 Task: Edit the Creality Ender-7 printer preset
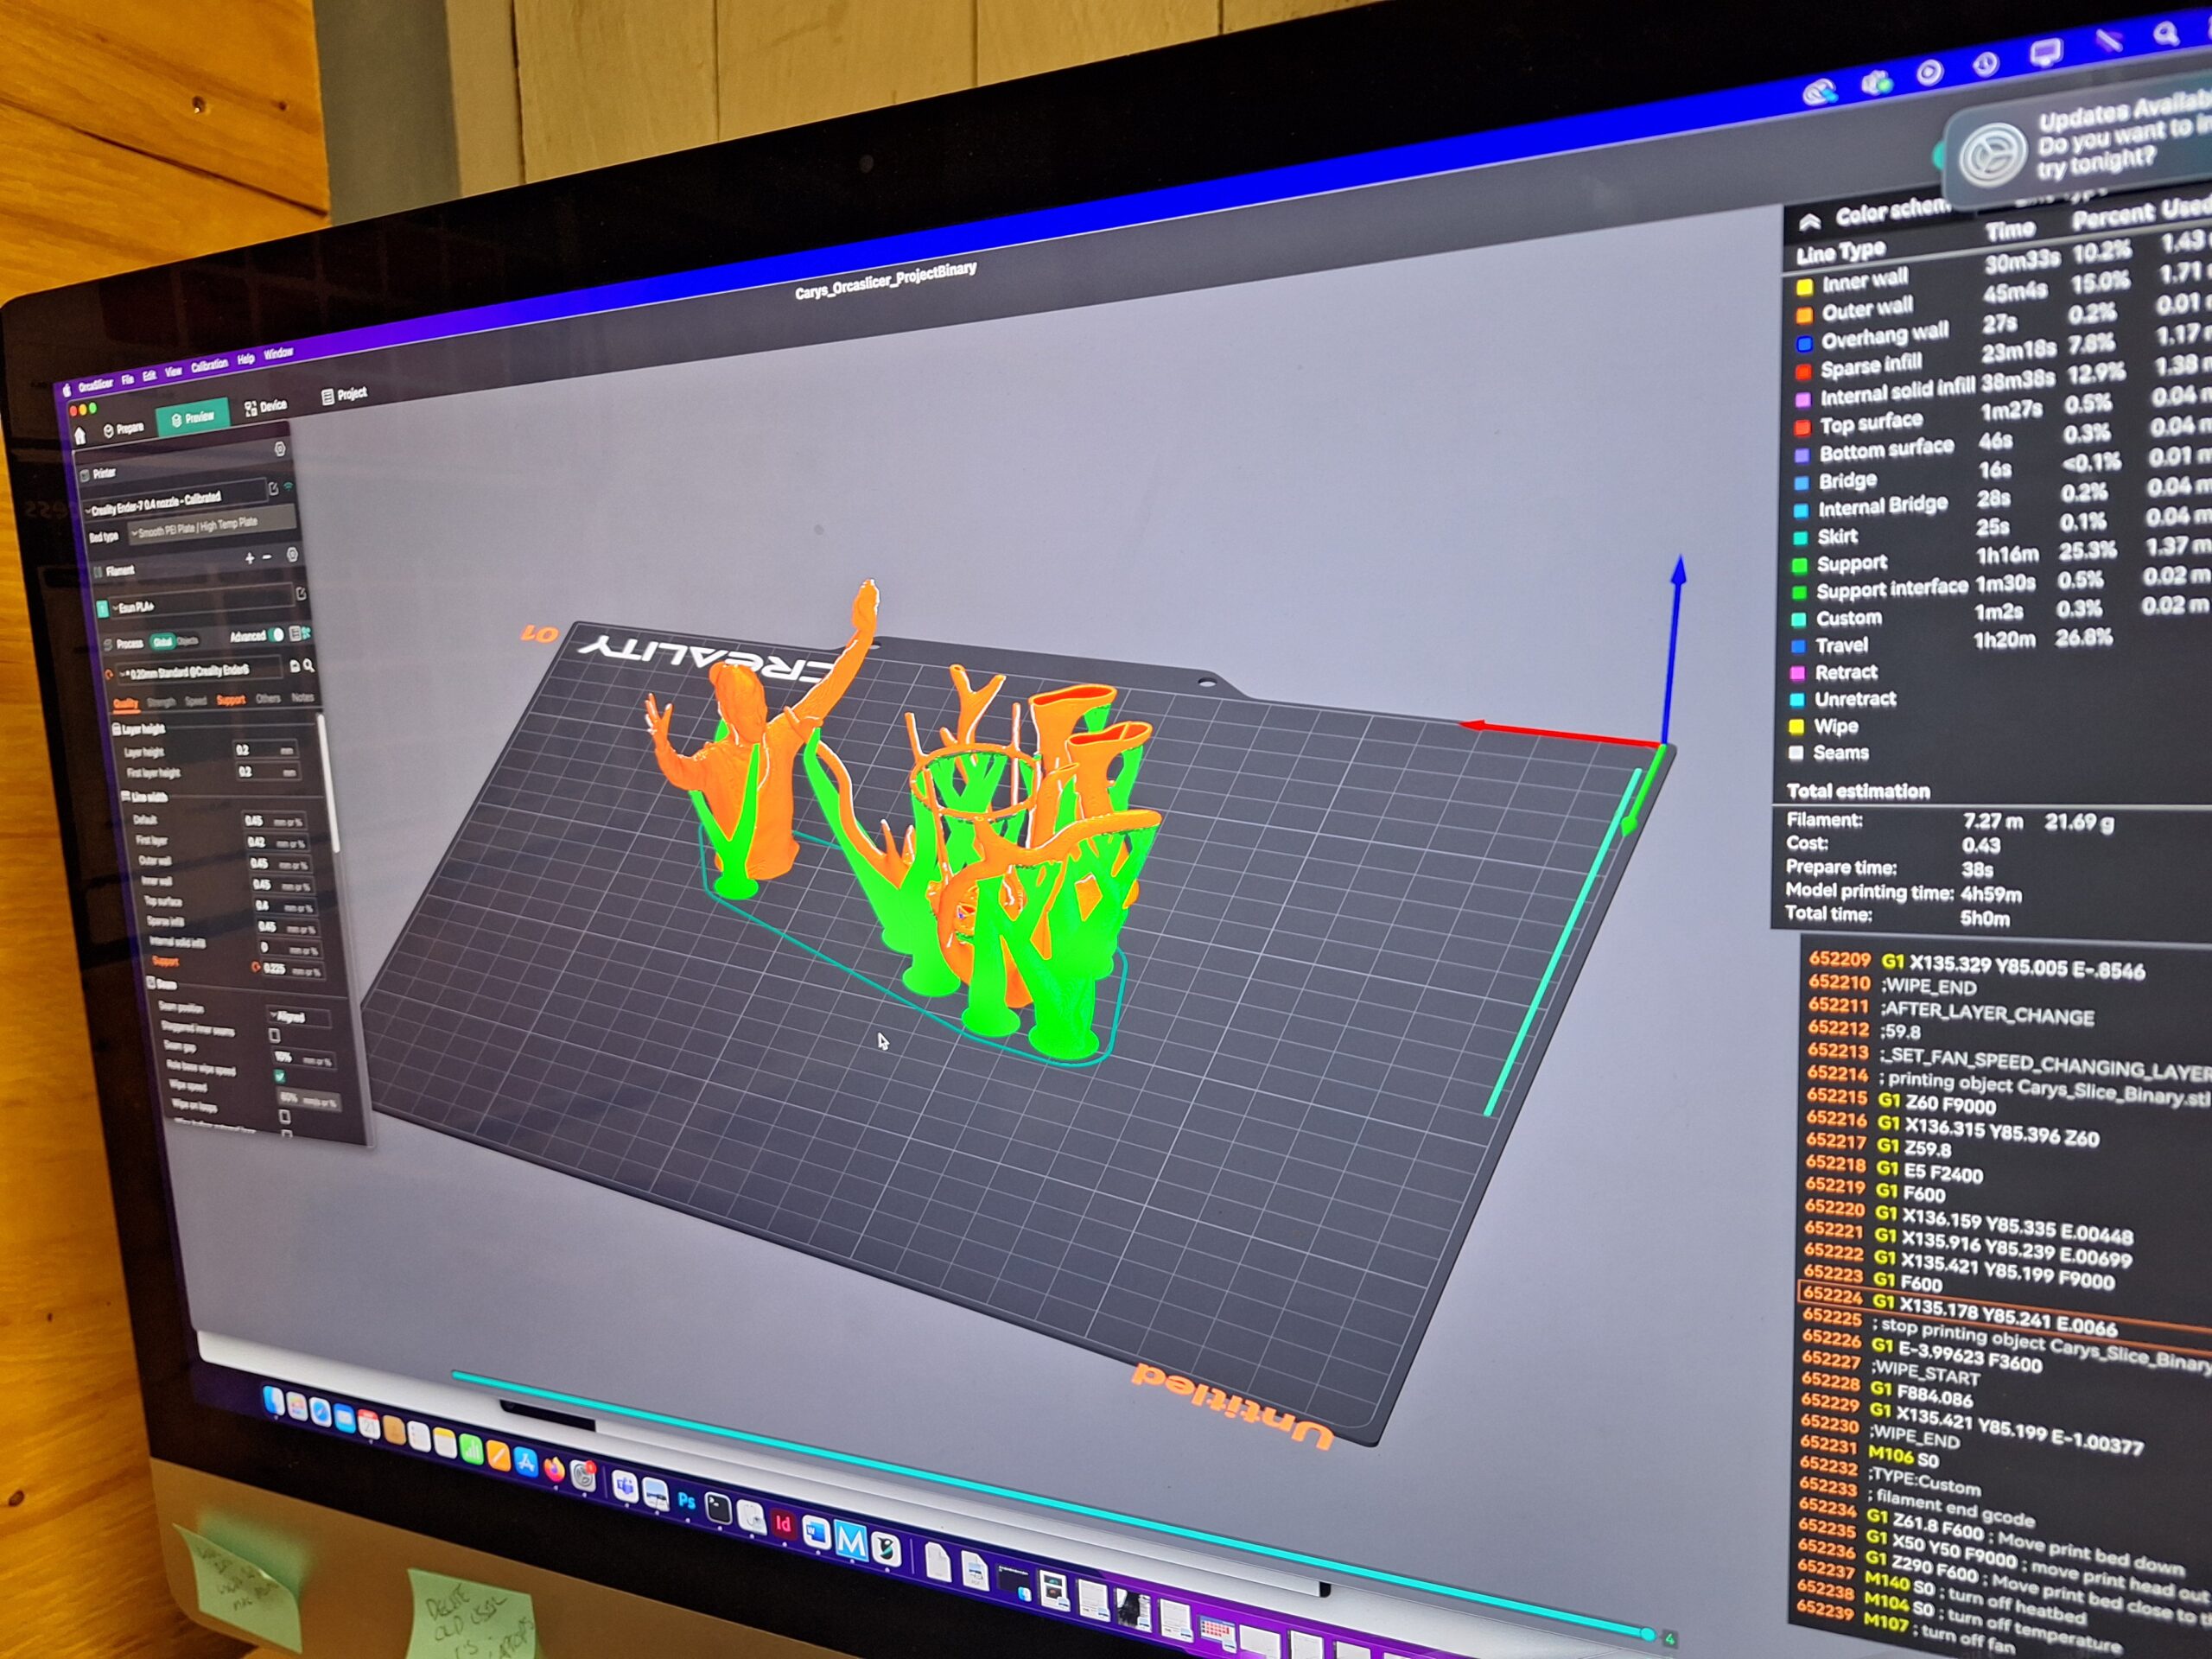pos(274,489)
